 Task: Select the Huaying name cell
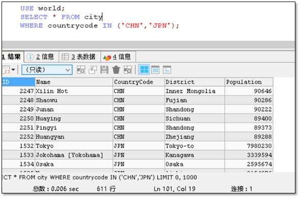click(74, 118)
